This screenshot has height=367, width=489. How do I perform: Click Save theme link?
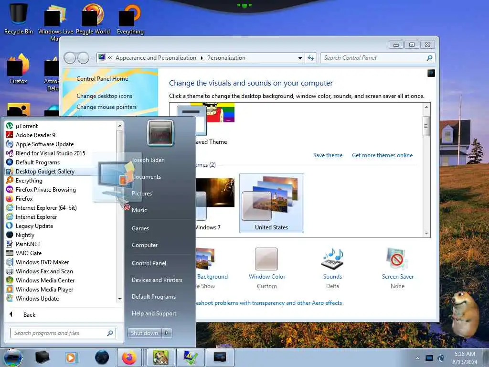pyautogui.click(x=328, y=155)
